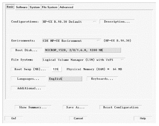Viewport: 159px width, 126px height.
Task: Switch to the Basic tab
Action: [x=10, y=7]
